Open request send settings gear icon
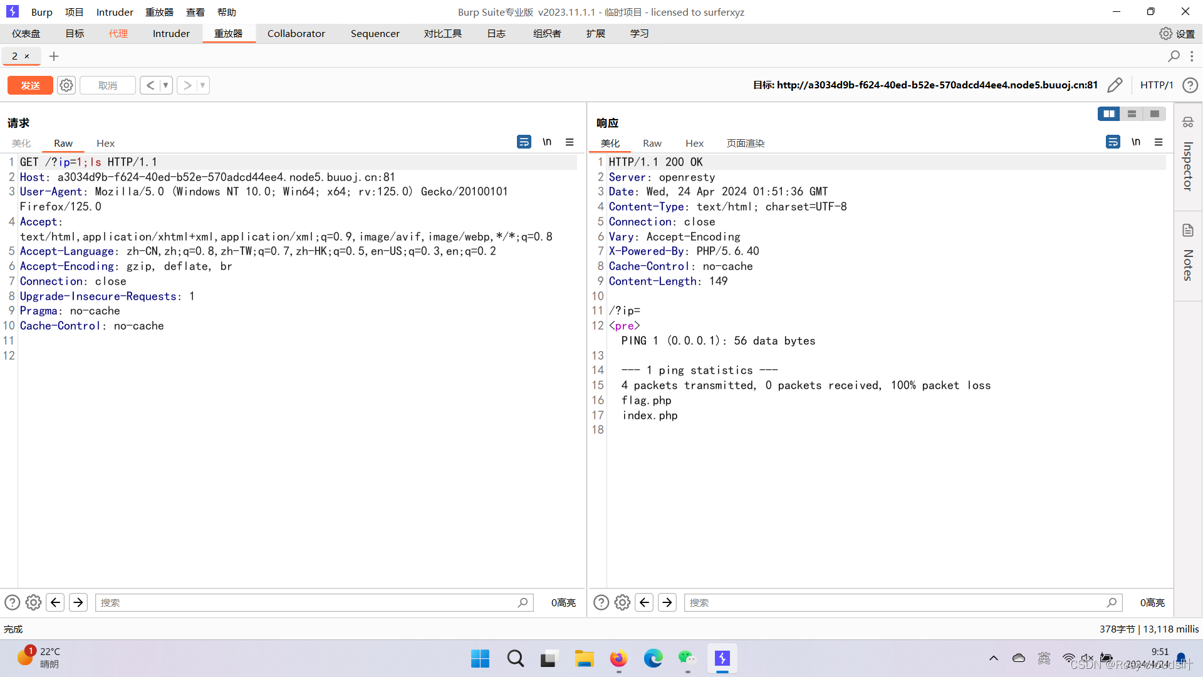The width and height of the screenshot is (1203, 677). (66, 85)
